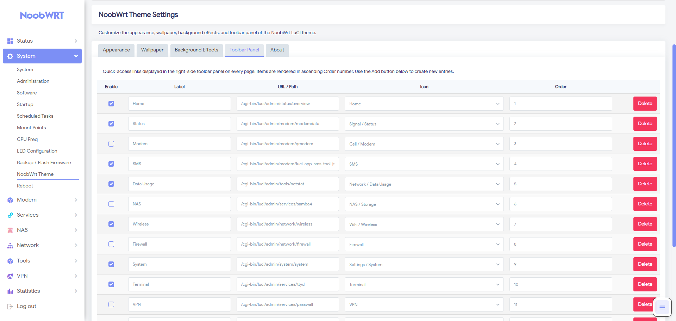The width and height of the screenshot is (676, 321).
Task: Click the Modem cube icon in sidebar
Action: [x=10, y=200]
